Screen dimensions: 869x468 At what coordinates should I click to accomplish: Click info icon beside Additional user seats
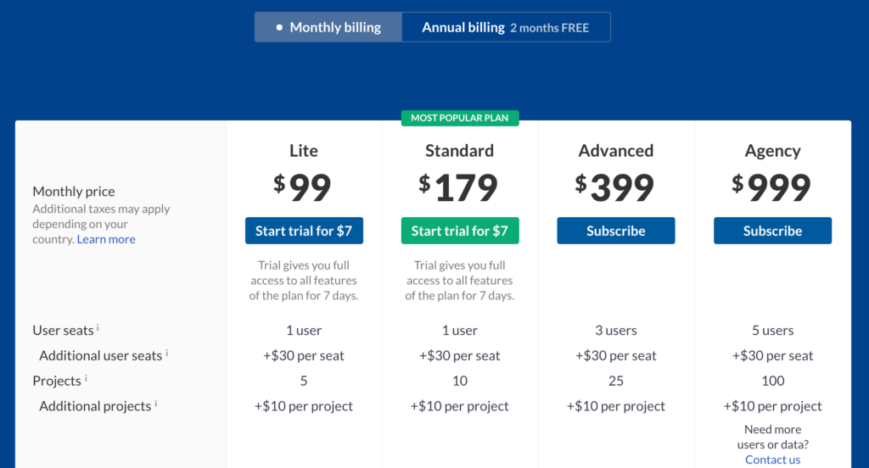(x=166, y=353)
